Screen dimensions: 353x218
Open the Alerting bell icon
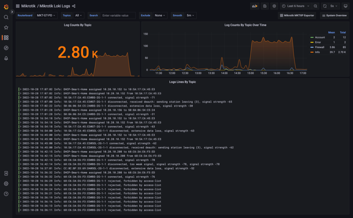tap(6, 58)
